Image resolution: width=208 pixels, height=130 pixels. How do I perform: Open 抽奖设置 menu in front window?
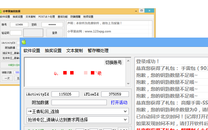[53, 51]
